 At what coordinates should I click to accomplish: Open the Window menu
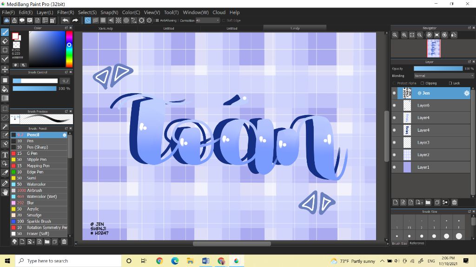coord(196,13)
